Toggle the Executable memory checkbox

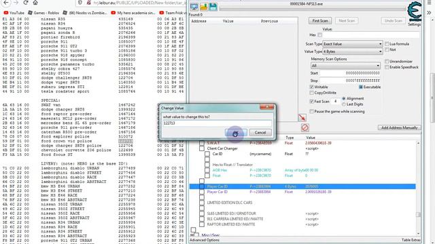[361, 87]
